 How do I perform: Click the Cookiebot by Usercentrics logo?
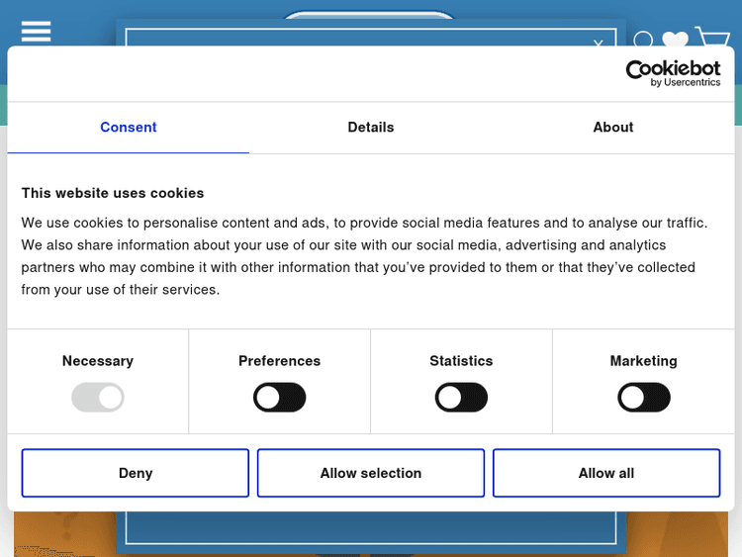point(672,73)
